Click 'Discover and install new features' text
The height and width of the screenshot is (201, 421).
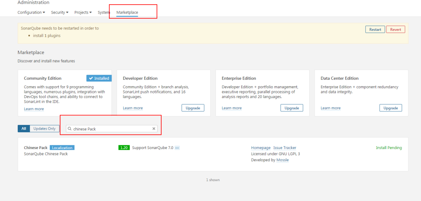(x=46, y=61)
